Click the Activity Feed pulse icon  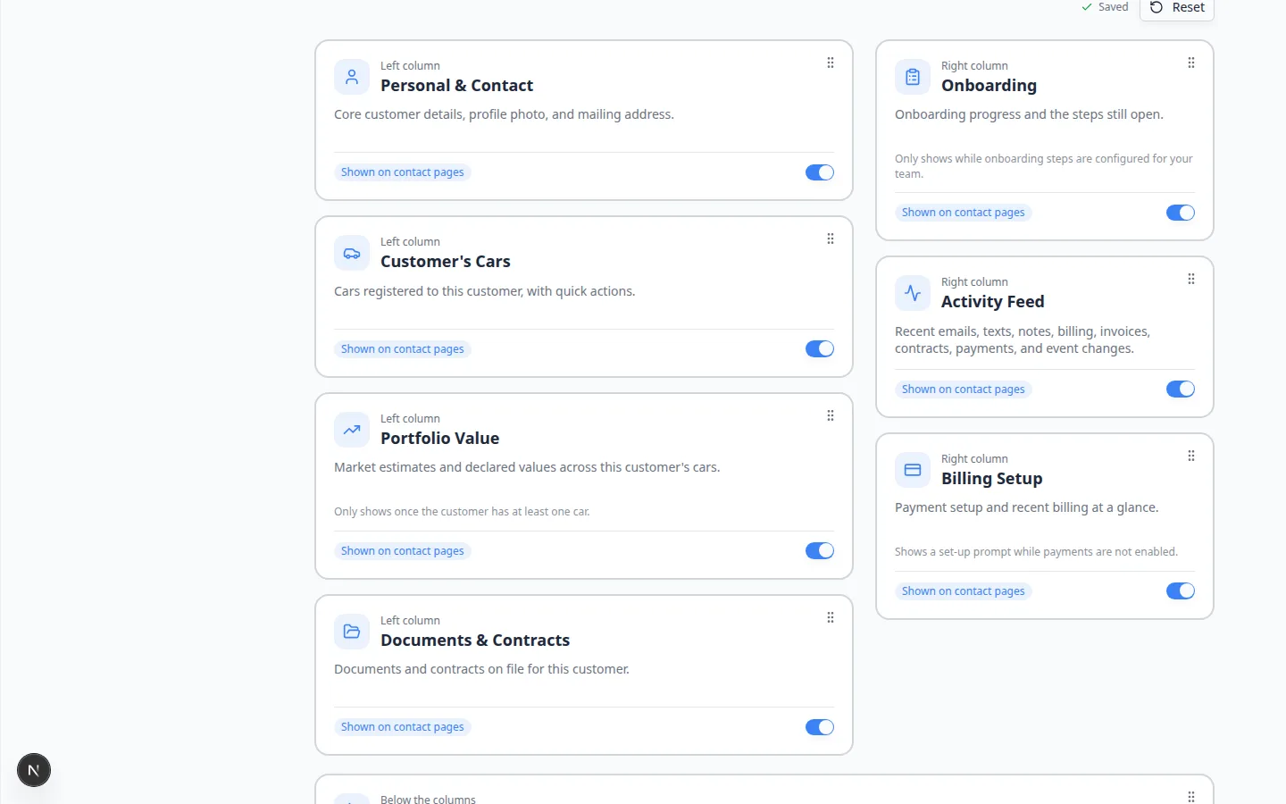pyautogui.click(x=913, y=293)
